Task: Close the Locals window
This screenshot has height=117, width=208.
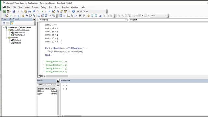Action: 58,81
